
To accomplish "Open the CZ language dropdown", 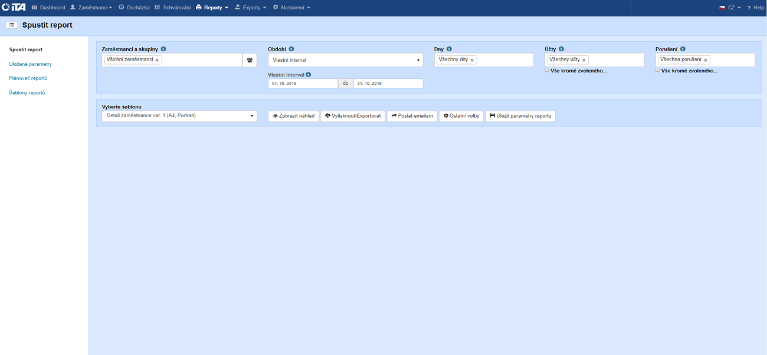I will 730,8.
